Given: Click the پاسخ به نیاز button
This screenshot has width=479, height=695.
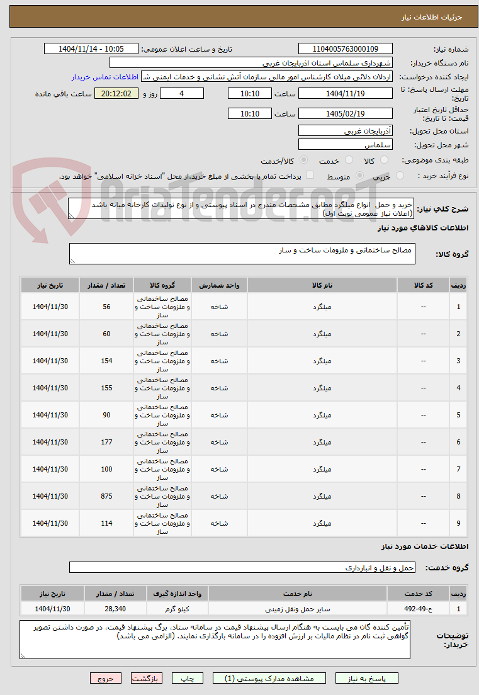Looking at the screenshot, I should (366, 678).
